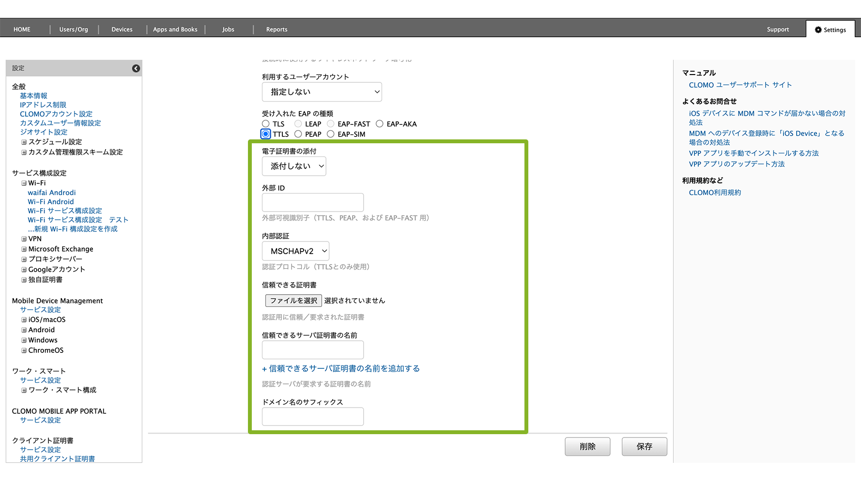
Task: Click the 保存 button
Action: coord(644,446)
